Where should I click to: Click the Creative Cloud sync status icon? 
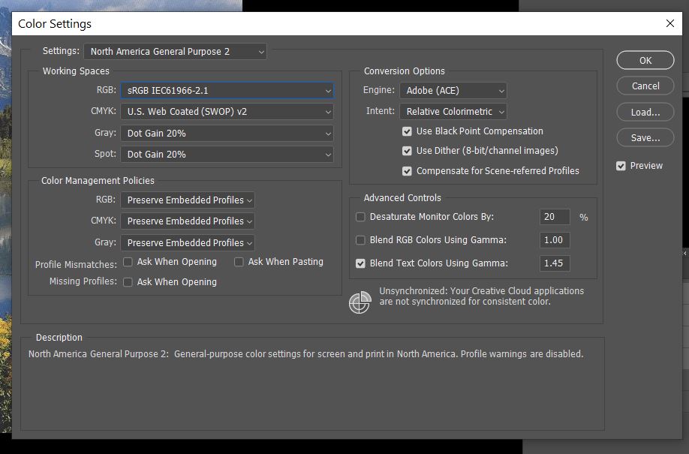coord(360,302)
